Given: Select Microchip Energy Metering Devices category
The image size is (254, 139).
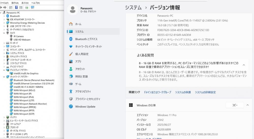Looking at the screenshot, I should [27, 23].
